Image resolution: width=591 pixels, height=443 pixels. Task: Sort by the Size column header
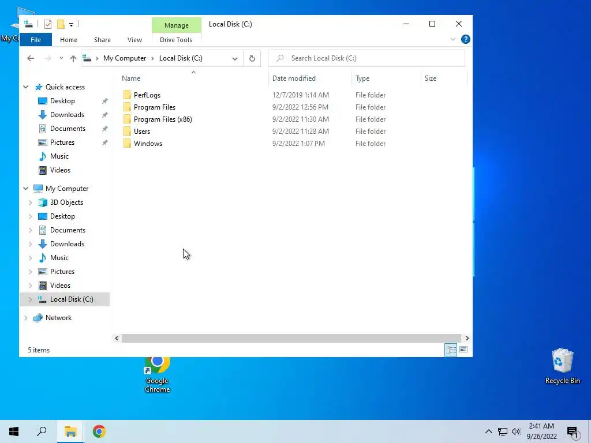click(x=431, y=78)
